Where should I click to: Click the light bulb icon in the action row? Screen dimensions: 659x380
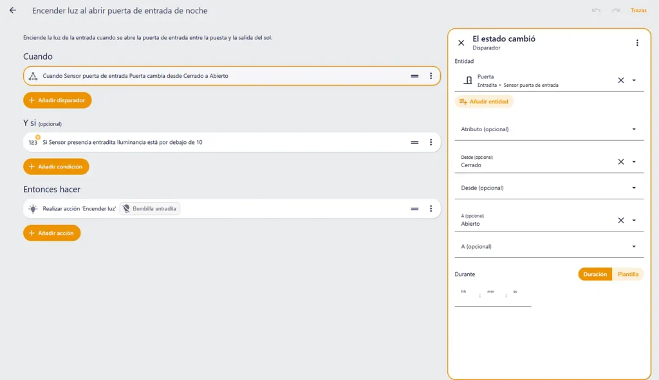[33, 209]
